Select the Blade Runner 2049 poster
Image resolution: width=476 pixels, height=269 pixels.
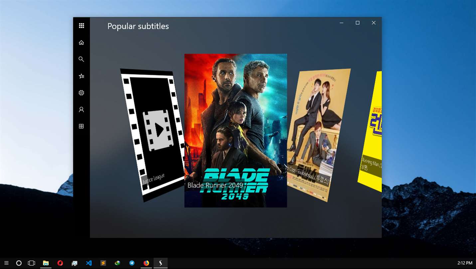pos(236,131)
